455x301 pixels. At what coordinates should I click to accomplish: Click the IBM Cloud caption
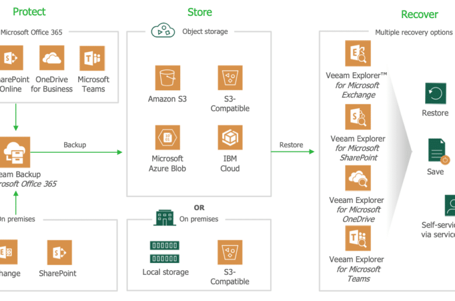click(230, 163)
